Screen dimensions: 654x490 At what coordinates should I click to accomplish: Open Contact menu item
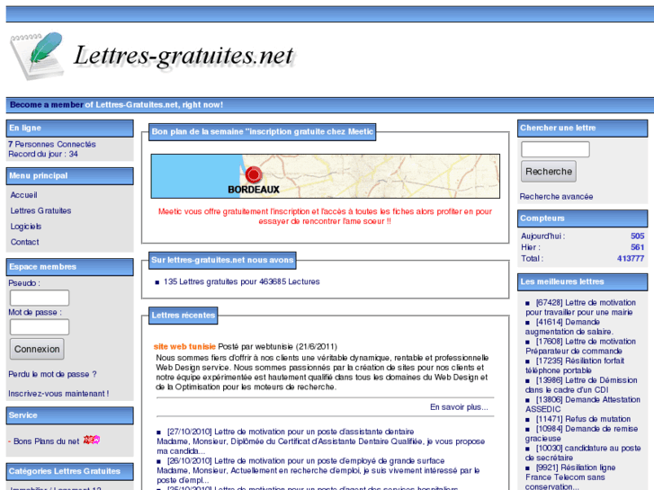[24, 242]
